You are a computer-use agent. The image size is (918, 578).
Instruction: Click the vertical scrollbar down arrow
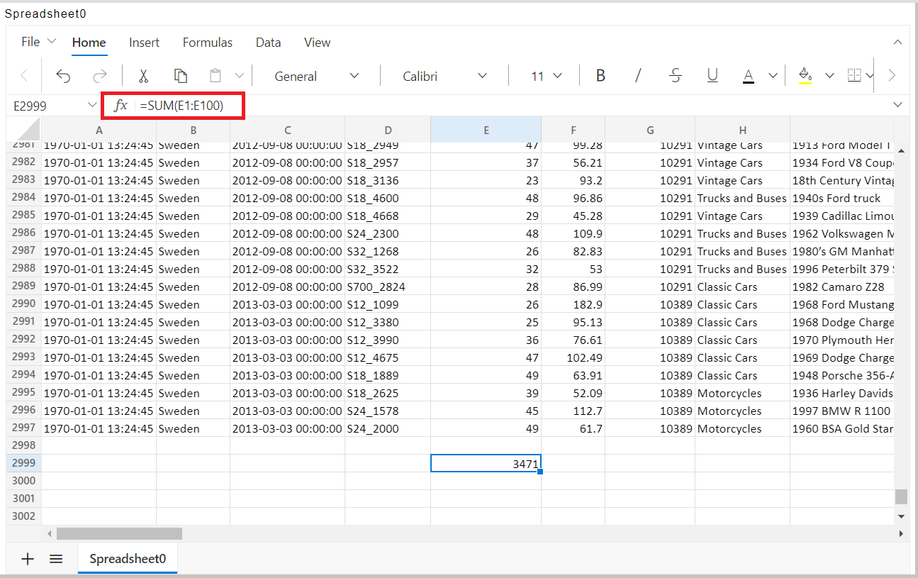click(901, 516)
